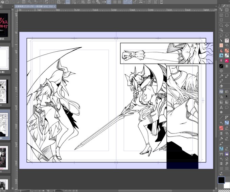Toggle the second grid display icon
Screen dimensions: 230x192
[120, 2]
